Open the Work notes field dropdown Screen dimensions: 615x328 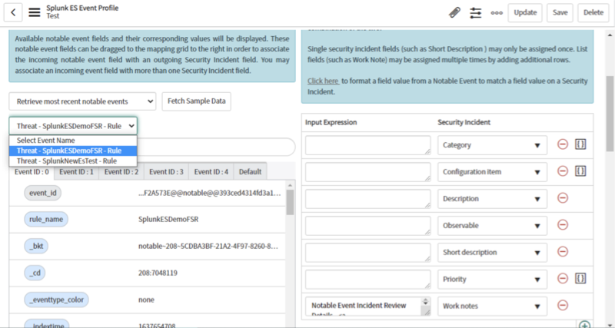pyautogui.click(x=492, y=306)
